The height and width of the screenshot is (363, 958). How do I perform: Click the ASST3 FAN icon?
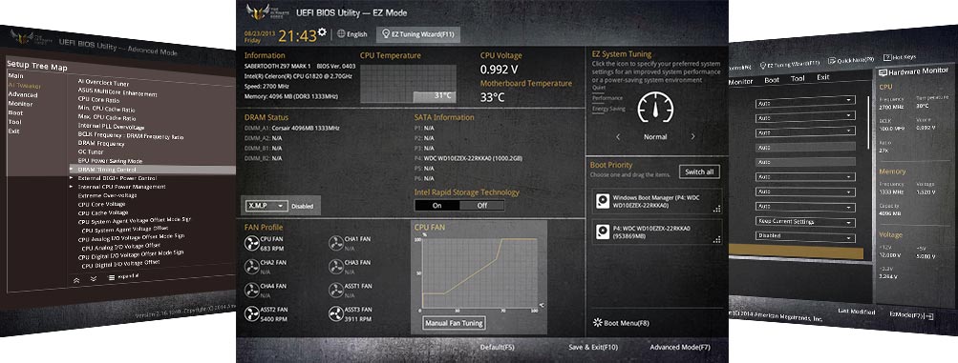click(x=335, y=313)
